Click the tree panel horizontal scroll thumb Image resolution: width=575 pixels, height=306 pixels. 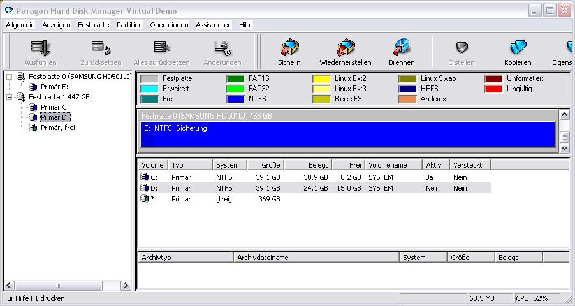pyautogui.click(x=59, y=286)
